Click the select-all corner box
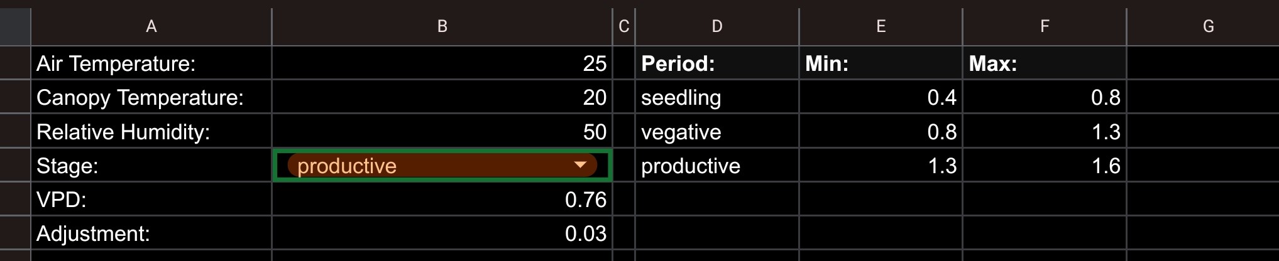 (15, 26)
